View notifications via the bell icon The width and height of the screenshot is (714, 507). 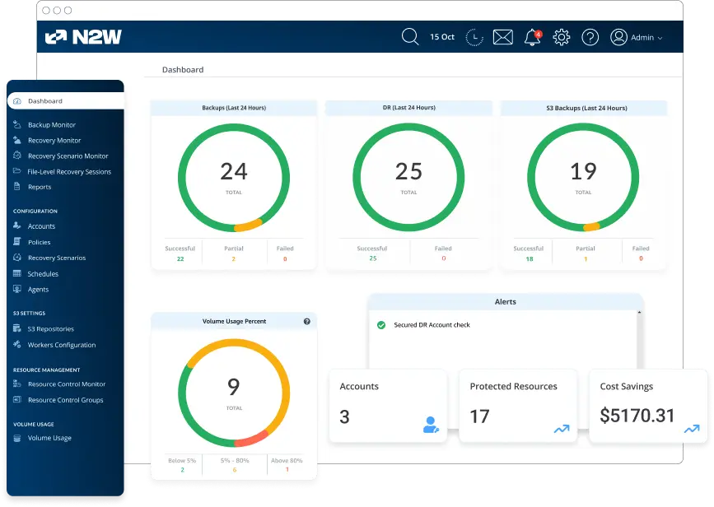[532, 38]
